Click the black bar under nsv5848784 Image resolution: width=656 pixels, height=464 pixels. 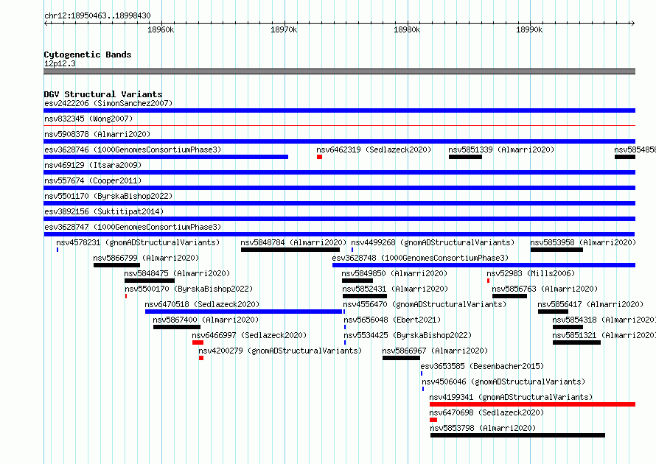(290, 250)
